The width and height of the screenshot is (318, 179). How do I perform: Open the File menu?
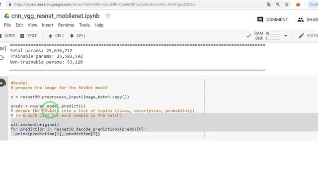pyautogui.click(x=7, y=25)
